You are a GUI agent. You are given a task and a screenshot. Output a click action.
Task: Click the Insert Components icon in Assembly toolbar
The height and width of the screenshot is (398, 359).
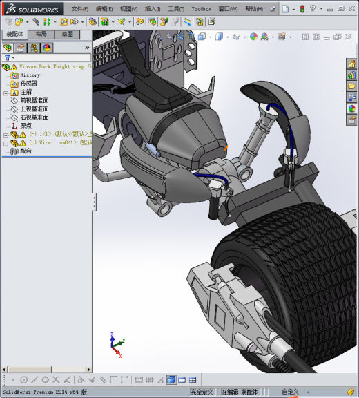(19, 22)
